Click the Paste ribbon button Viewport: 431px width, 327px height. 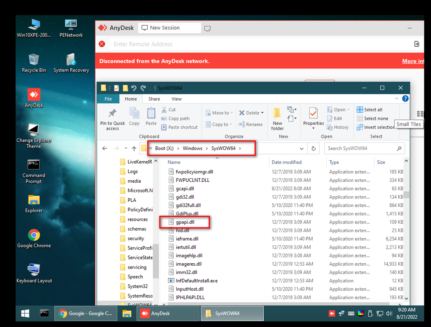[x=151, y=116]
